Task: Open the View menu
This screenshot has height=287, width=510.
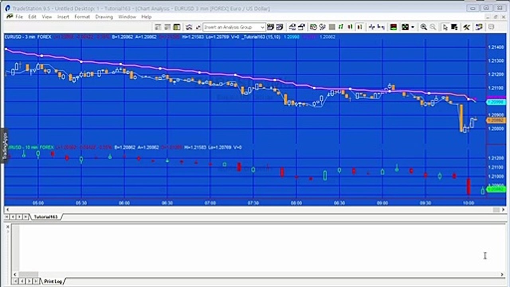Action: click(47, 17)
